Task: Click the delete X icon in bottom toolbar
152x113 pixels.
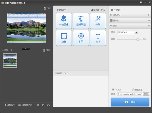Action: (x=37, y=105)
